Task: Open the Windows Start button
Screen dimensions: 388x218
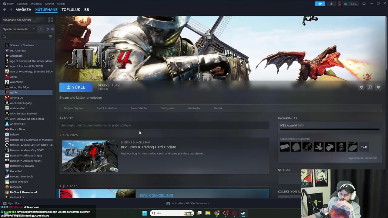Action: 145,213
